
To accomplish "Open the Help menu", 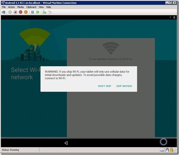I will 49,7.
